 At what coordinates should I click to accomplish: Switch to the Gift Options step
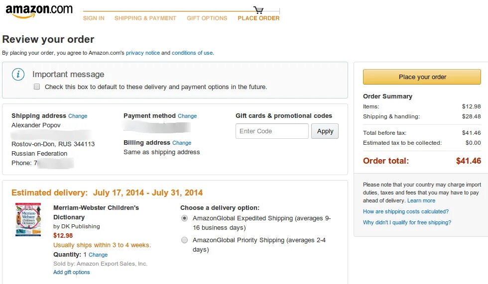[x=207, y=18]
